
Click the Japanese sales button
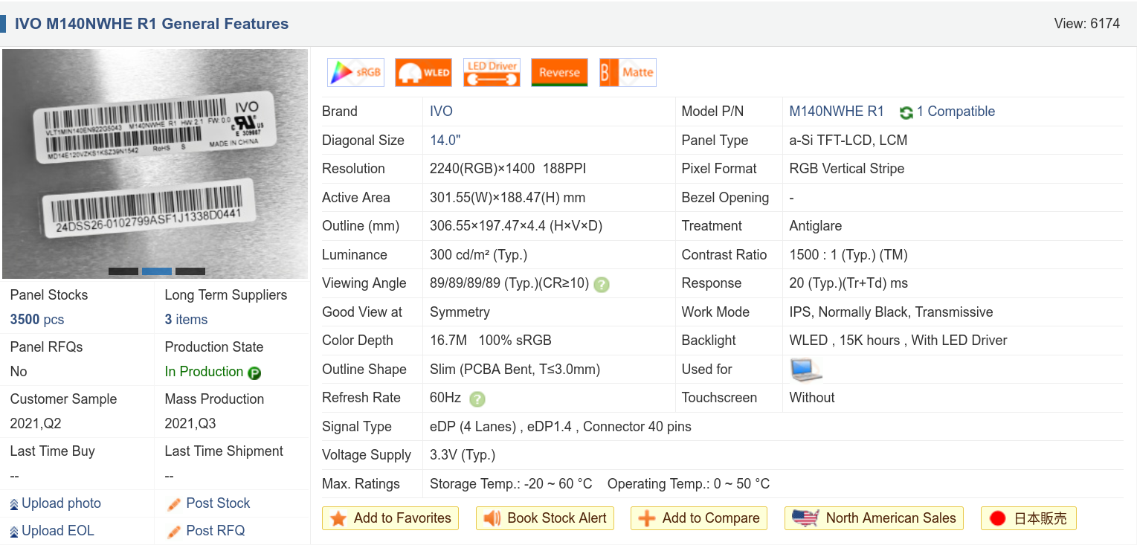click(1028, 518)
